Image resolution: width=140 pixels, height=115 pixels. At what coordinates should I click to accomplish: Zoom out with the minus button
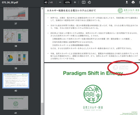click(x=60, y=2)
